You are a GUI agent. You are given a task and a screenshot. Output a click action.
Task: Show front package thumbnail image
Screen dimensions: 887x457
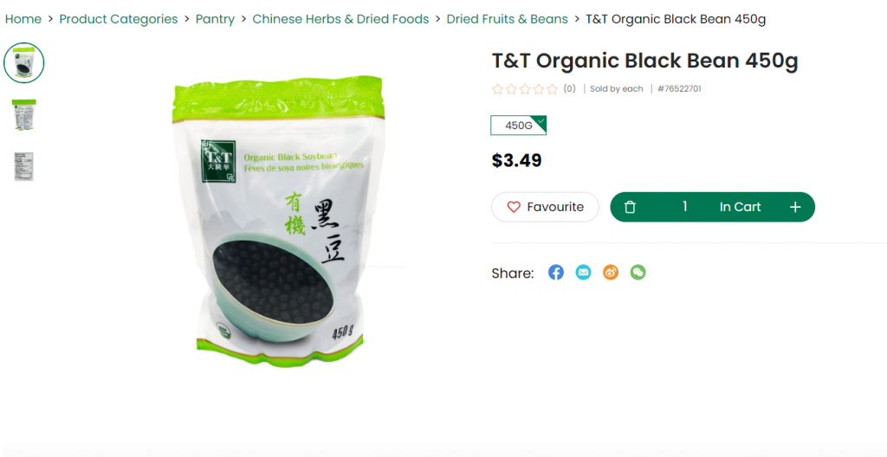pos(23,63)
